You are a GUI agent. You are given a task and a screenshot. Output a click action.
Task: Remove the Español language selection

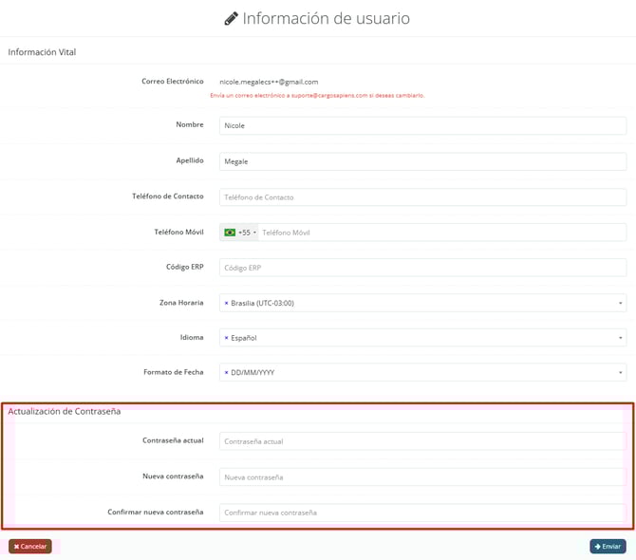coord(226,338)
